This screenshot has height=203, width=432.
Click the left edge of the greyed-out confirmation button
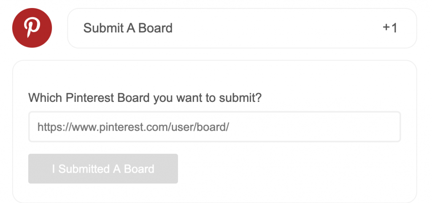[31, 168]
